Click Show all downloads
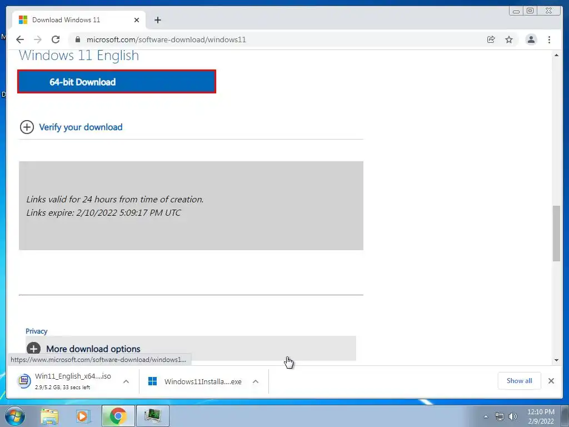 (520, 381)
